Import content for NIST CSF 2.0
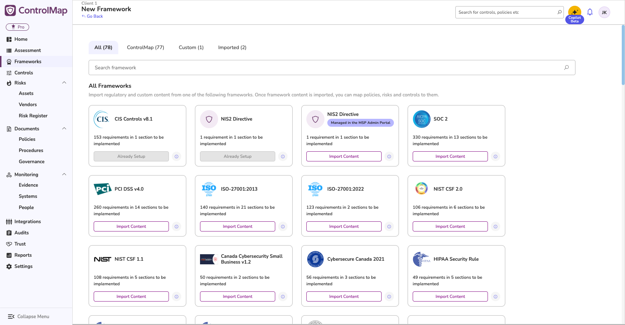Viewport: 625px width, 325px height. [x=450, y=226]
